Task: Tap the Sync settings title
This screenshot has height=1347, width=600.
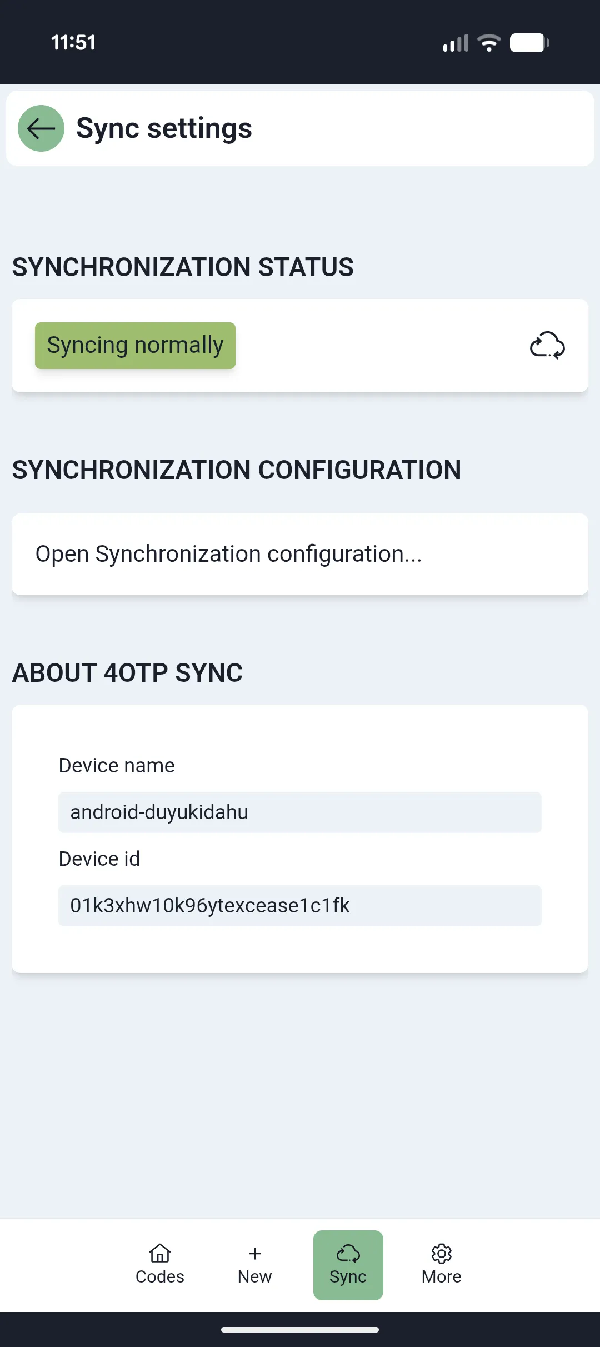Action: pos(164,128)
